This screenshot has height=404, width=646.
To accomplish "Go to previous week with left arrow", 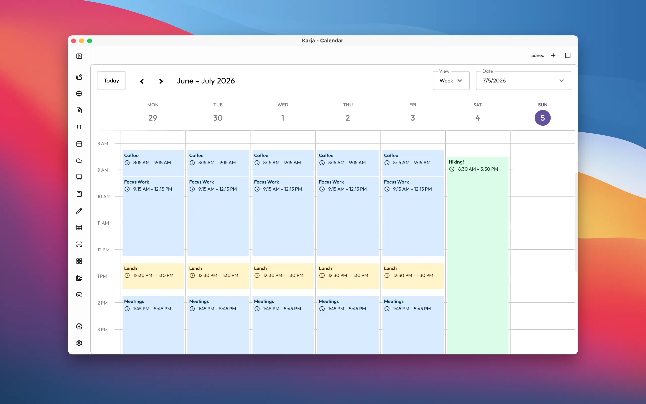I will [142, 81].
